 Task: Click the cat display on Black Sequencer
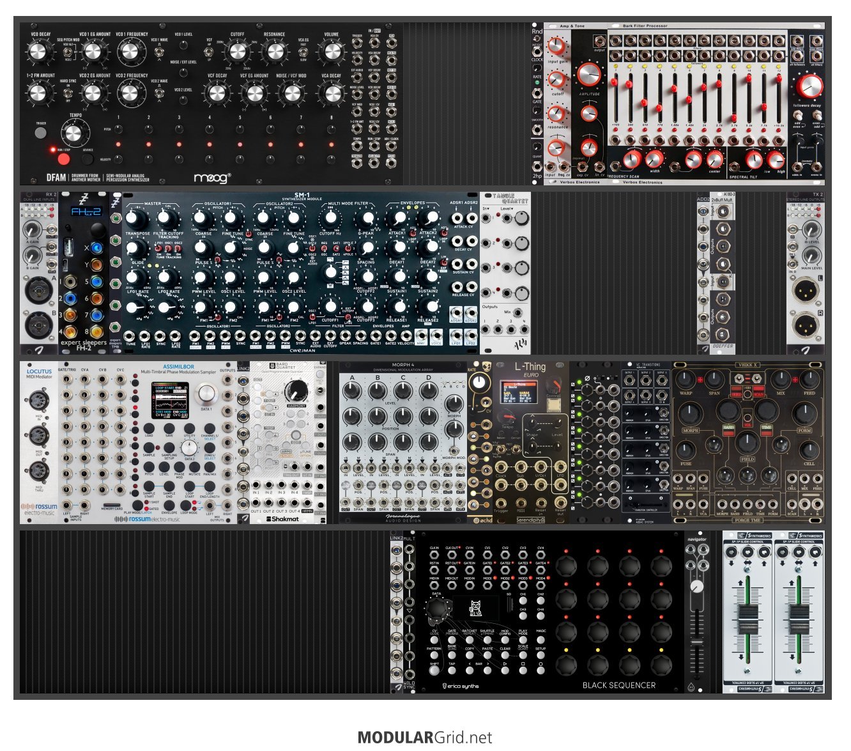point(475,608)
